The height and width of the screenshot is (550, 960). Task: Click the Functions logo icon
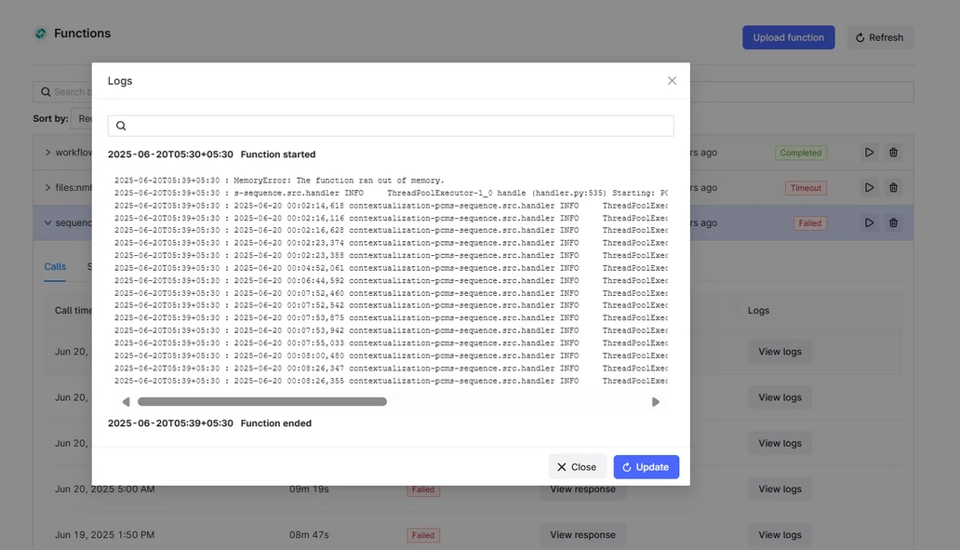coord(40,34)
